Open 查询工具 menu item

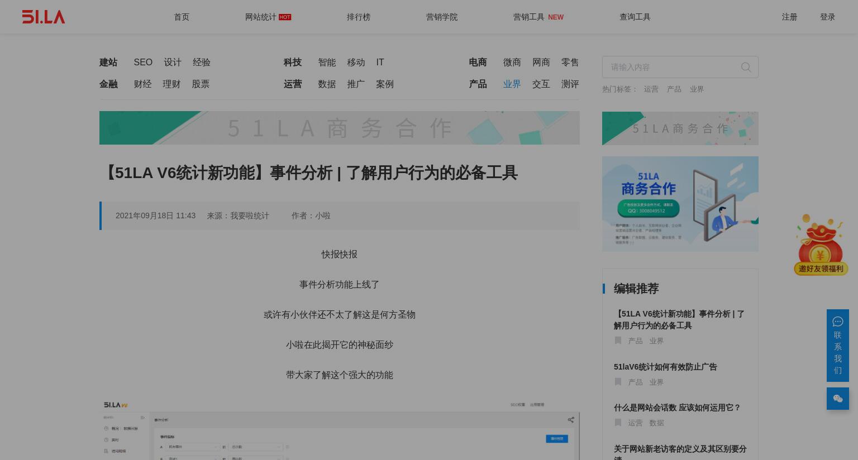pos(635,17)
